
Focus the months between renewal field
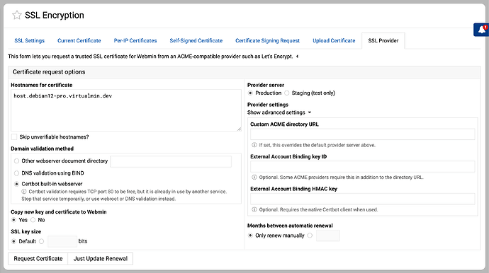coord(327,236)
